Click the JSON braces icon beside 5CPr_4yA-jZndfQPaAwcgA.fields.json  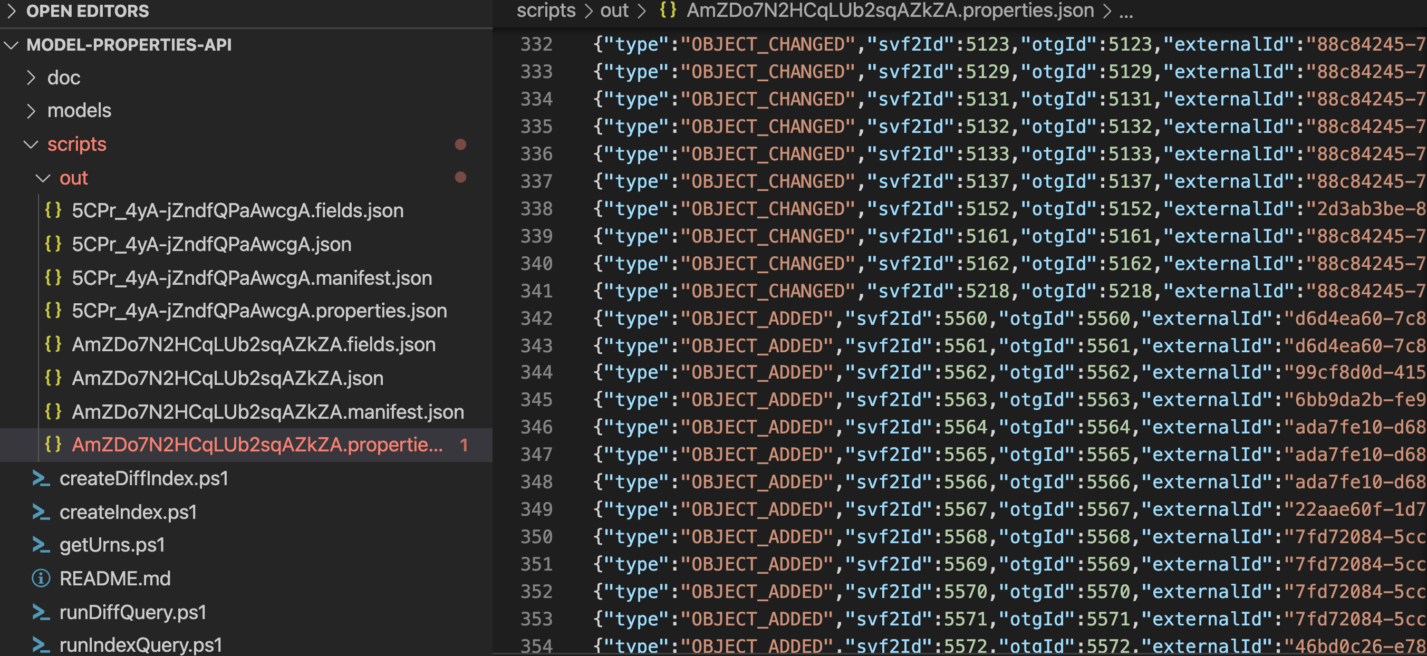pos(53,210)
